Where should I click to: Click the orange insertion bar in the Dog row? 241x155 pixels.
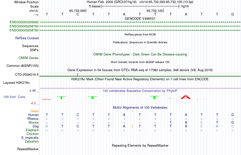[x=132, y=126]
